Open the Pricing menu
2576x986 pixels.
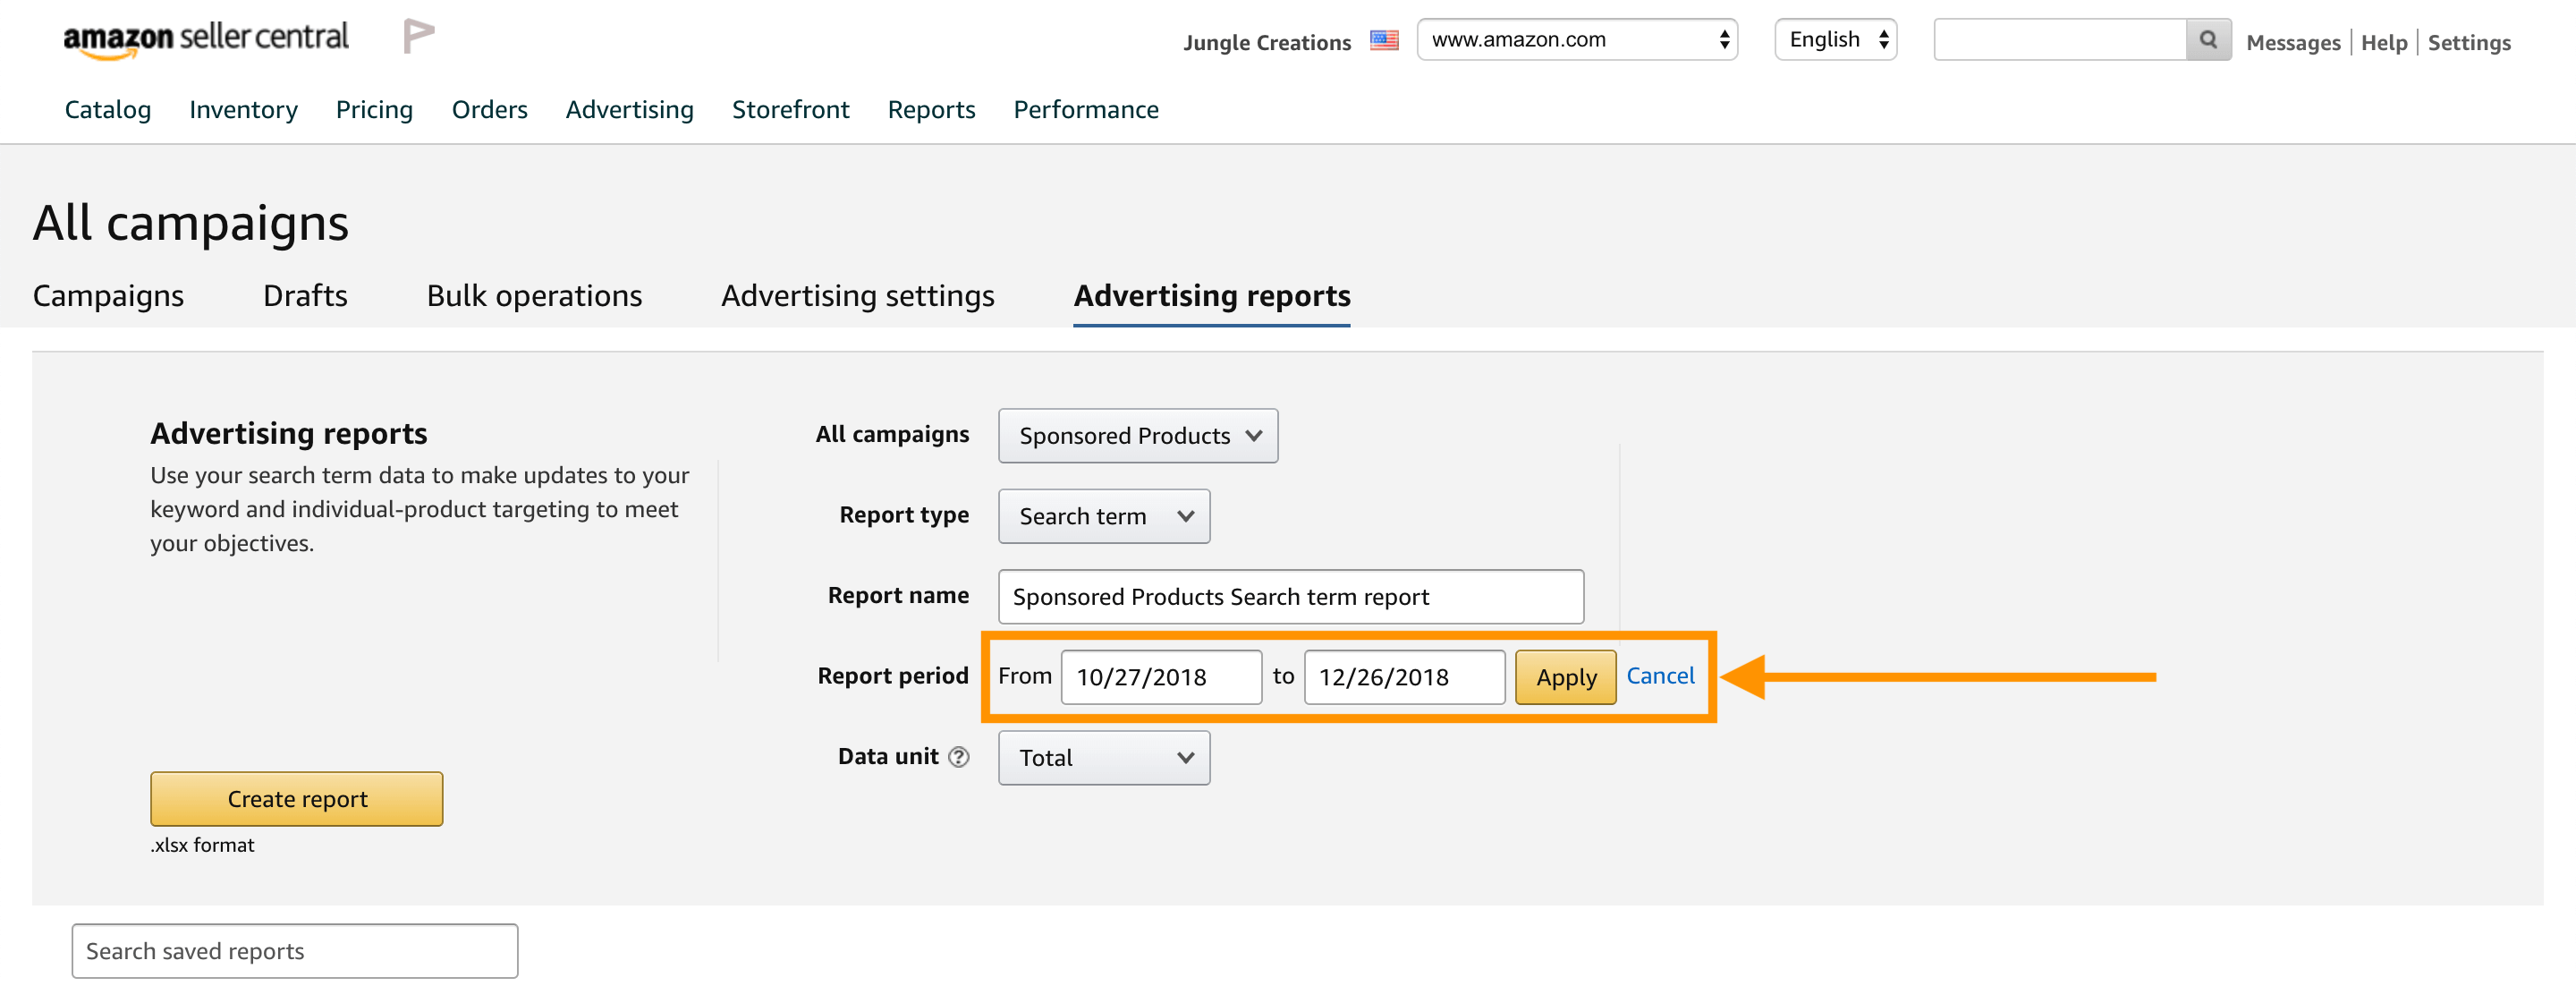(374, 110)
